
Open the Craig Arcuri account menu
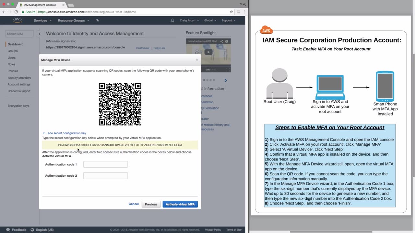click(189, 20)
